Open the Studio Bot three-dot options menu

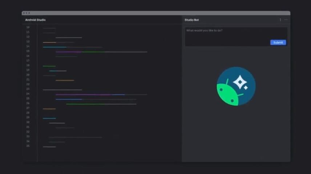[280, 20]
